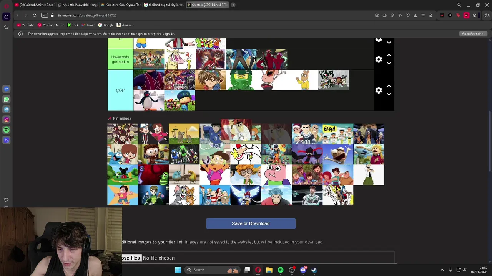Viewport: 492px width, 276px height.
Task: Open Spotify from taskbar
Action: tap(281, 270)
